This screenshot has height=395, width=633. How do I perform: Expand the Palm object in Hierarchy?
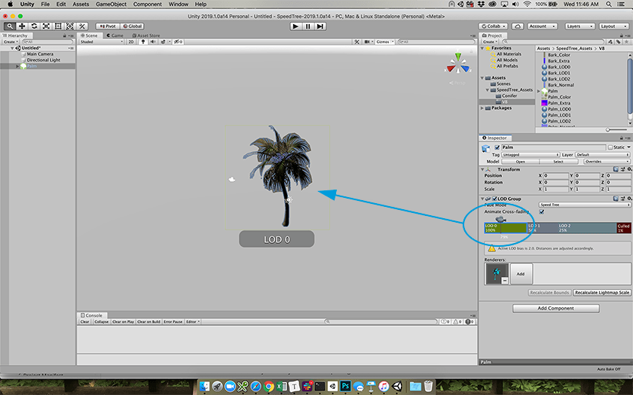click(17, 66)
